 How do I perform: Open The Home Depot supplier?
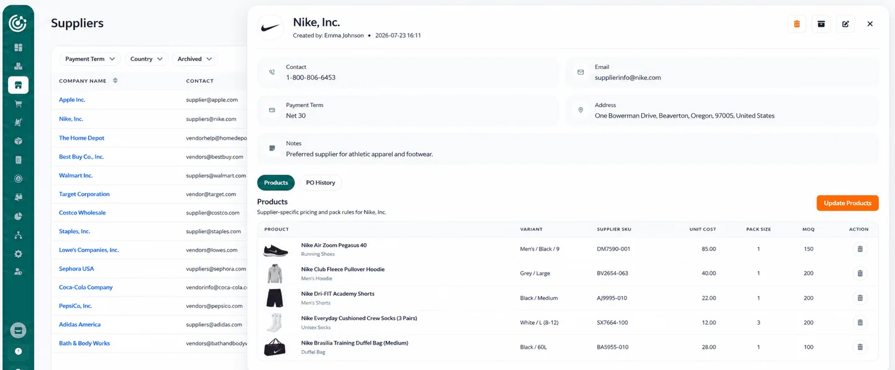pyautogui.click(x=81, y=138)
